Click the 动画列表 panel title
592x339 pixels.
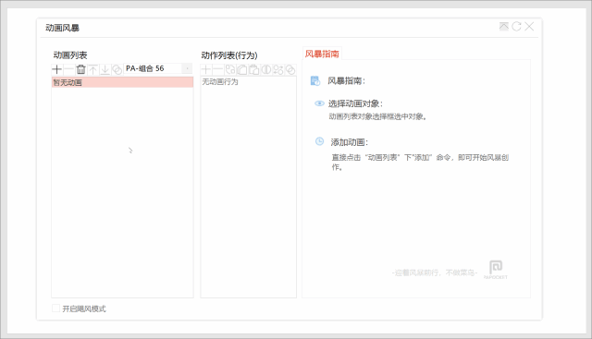coord(70,55)
